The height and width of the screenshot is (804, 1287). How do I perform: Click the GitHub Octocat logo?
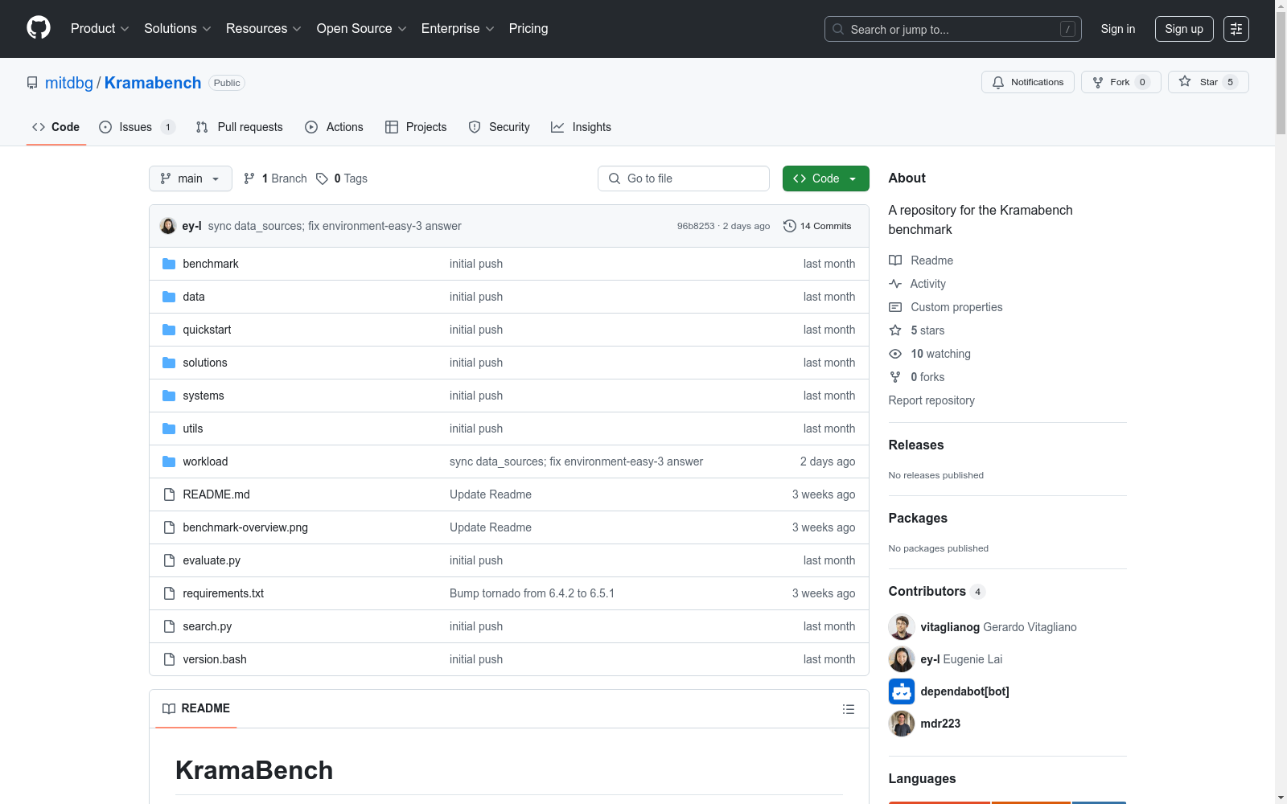(x=39, y=28)
